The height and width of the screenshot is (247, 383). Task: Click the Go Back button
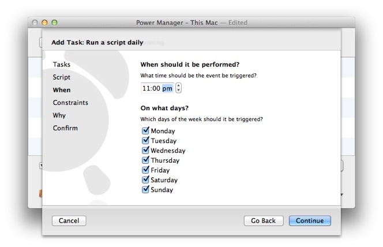pos(264,220)
